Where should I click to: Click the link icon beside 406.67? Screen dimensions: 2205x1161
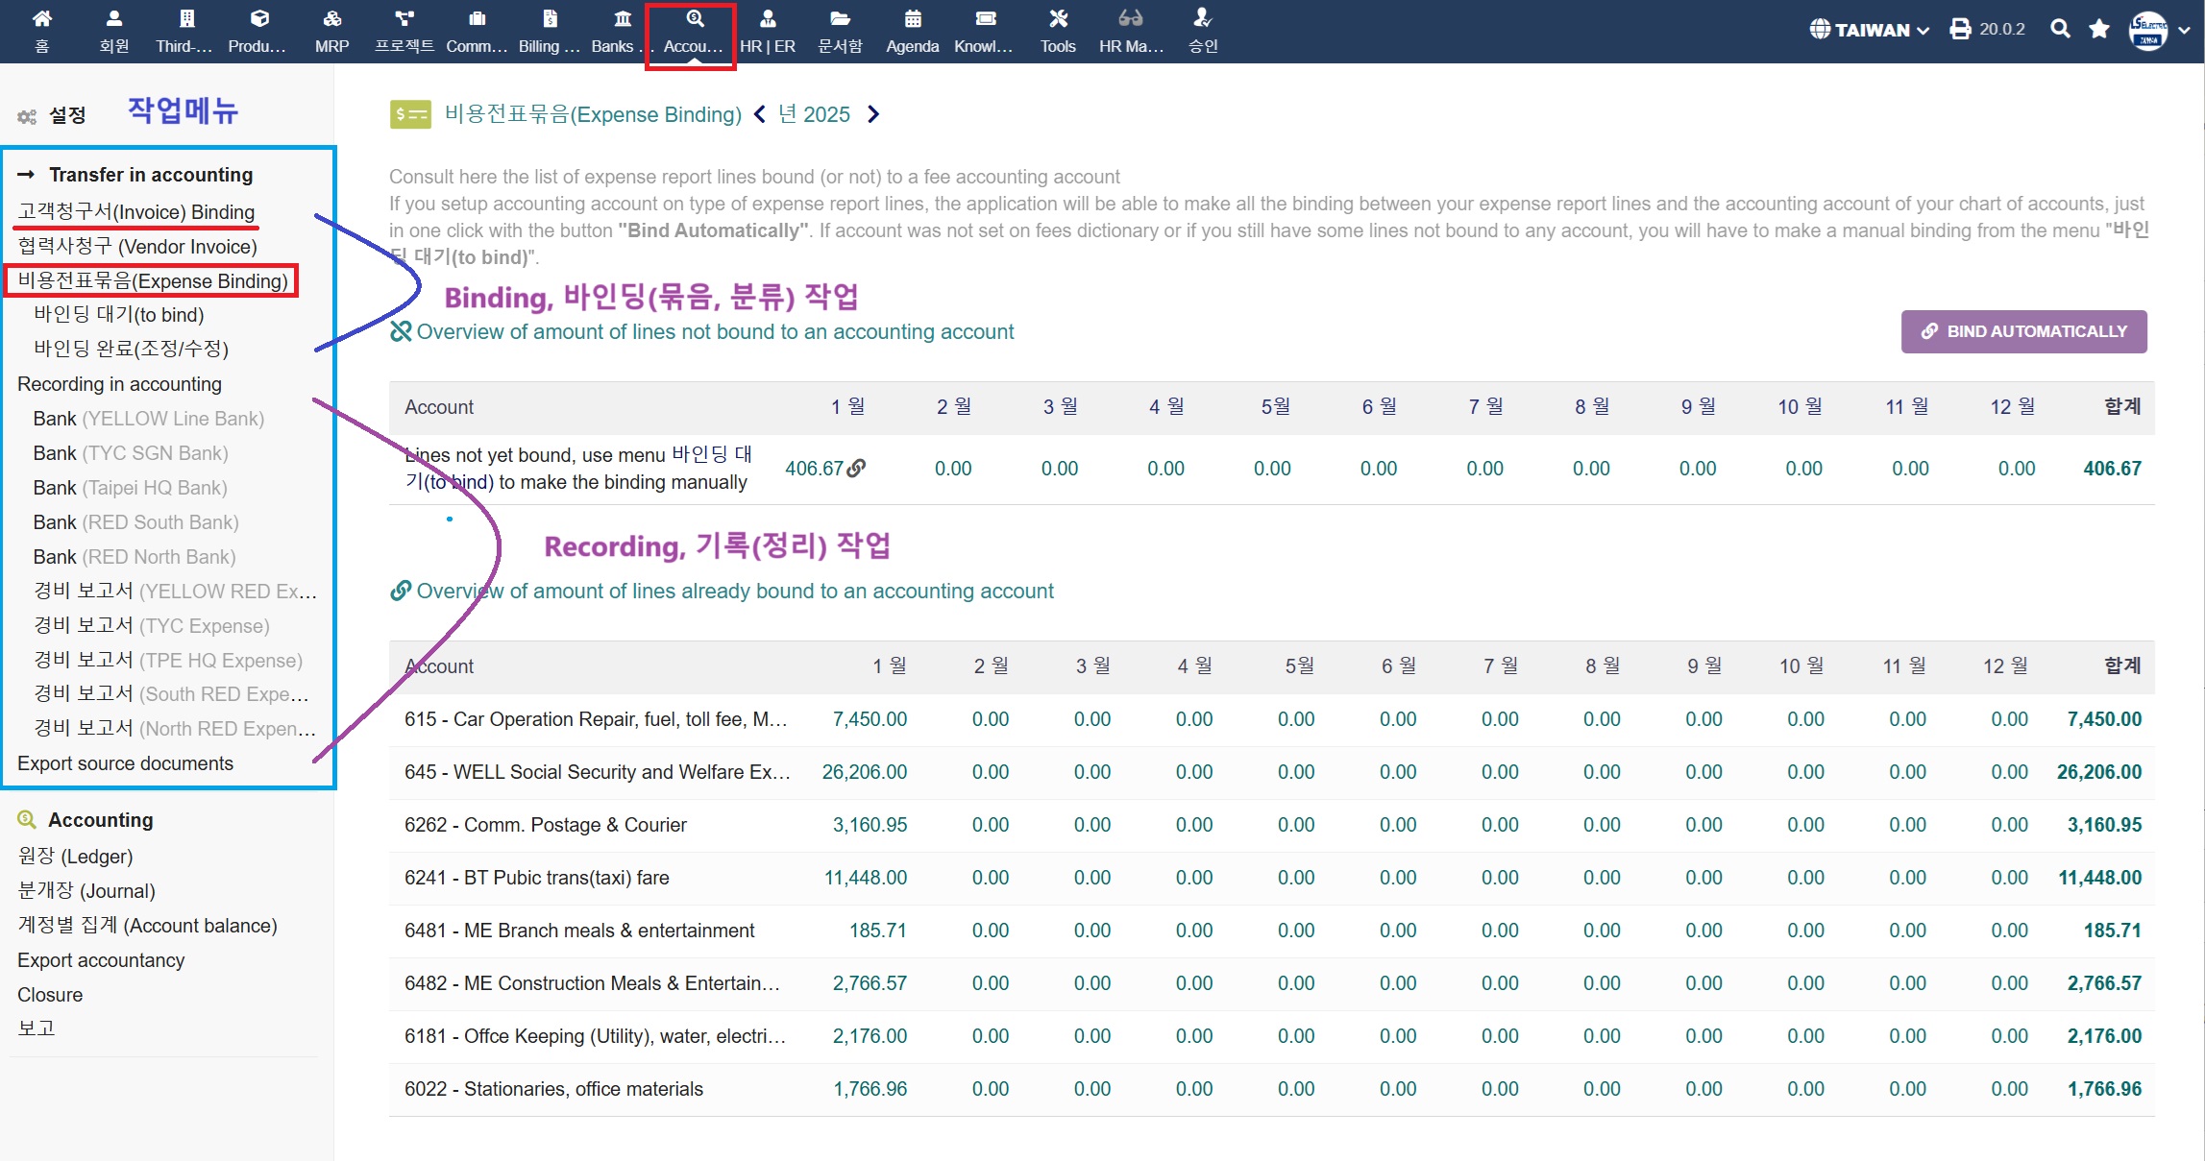(857, 468)
